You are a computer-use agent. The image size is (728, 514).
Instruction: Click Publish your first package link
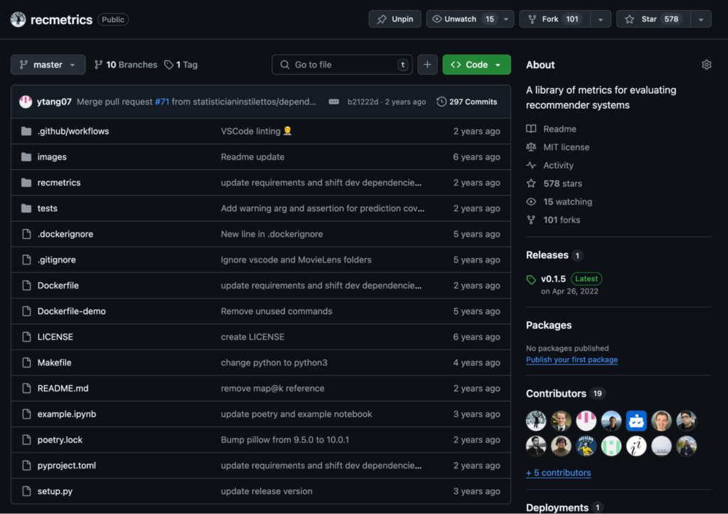[572, 360]
